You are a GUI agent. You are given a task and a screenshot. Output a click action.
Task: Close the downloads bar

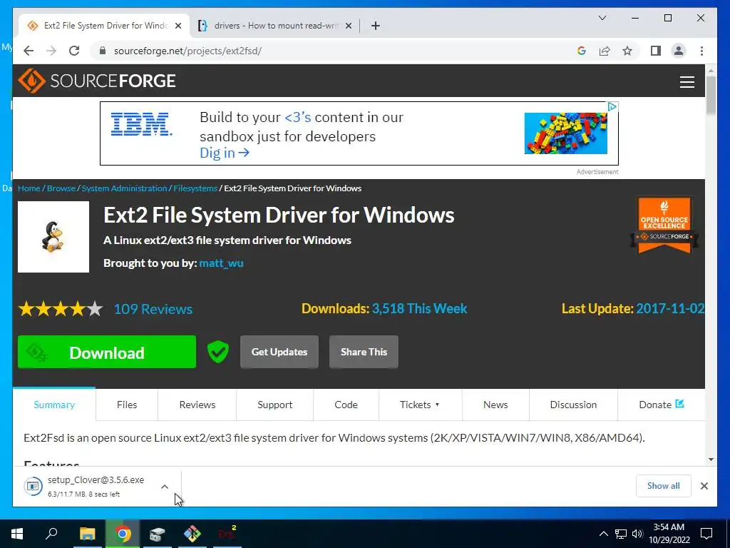[x=704, y=486]
